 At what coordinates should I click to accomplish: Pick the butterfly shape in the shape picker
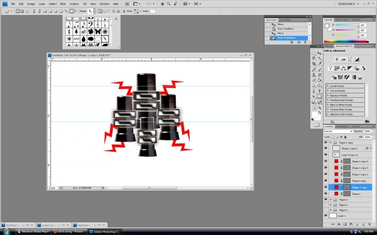coord(97,31)
